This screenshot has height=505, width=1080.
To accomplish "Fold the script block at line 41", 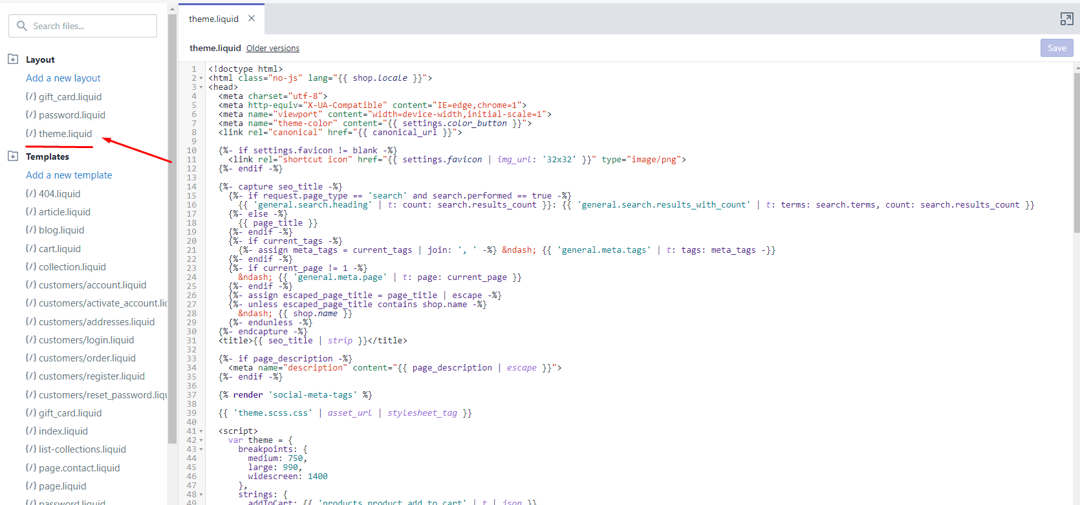I will coord(201,431).
